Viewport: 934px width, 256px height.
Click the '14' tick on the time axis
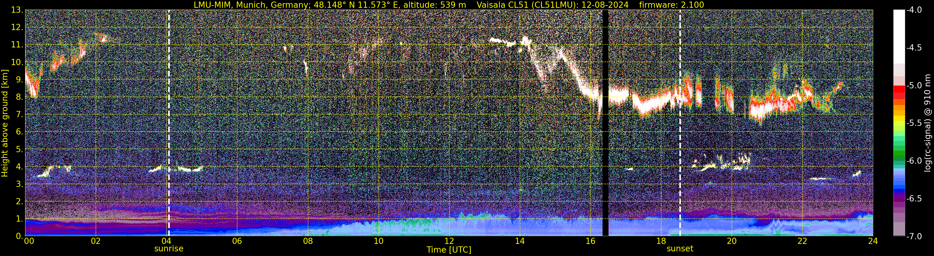(x=520, y=241)
